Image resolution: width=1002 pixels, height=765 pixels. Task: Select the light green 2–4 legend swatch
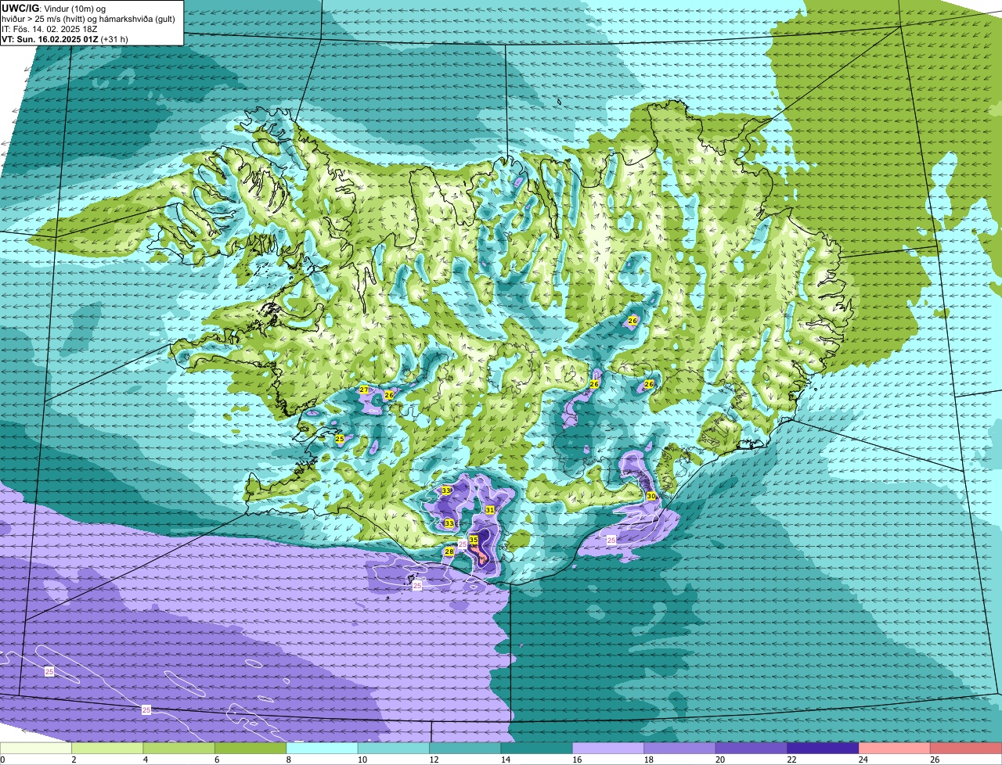pyautogui.click(x=107, y=748)
